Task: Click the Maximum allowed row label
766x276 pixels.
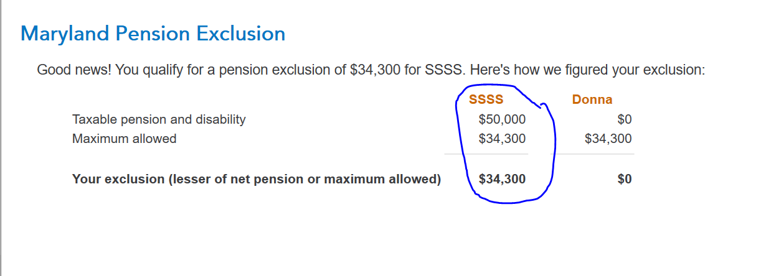Action: click(124, 139)
